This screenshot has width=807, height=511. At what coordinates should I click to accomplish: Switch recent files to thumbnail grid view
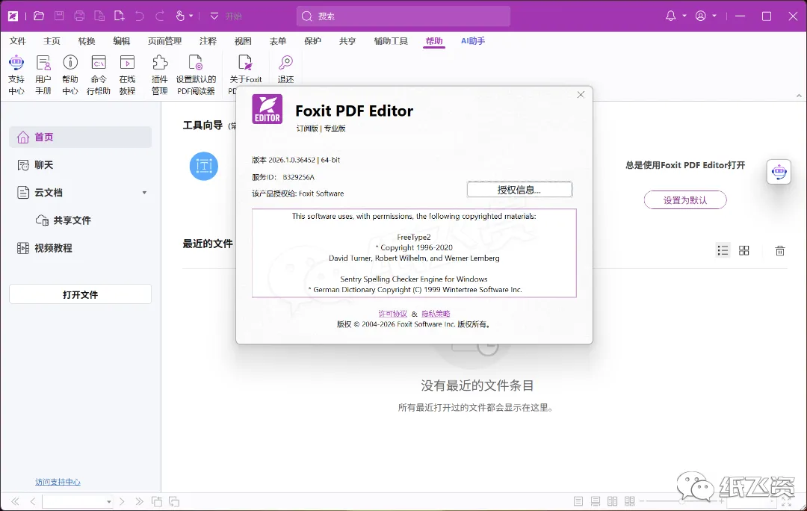743,250
